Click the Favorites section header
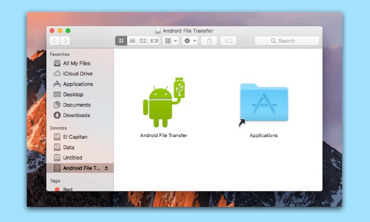 pos(60,54)
